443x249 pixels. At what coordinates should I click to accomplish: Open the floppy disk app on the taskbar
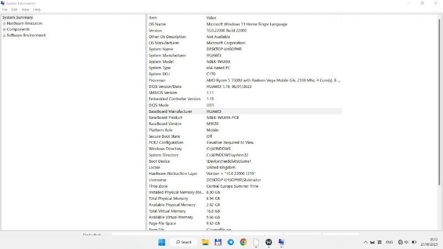[x=218, y=242]
